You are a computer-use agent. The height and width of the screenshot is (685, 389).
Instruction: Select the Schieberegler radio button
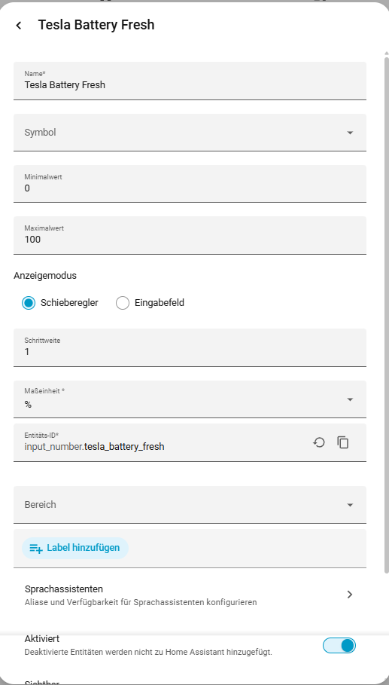(29, 303)
